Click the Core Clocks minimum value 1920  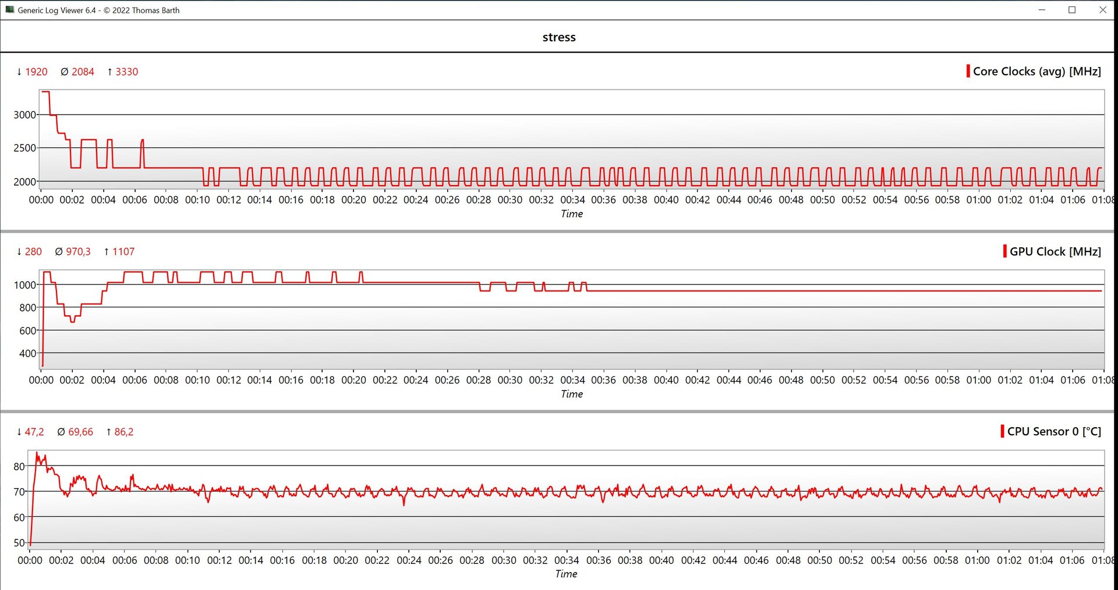click(x=36, y=72)
